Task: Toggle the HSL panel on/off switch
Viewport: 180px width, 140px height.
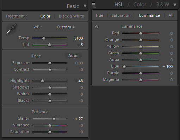Action: pyautogui.click(x=94, y=5)
